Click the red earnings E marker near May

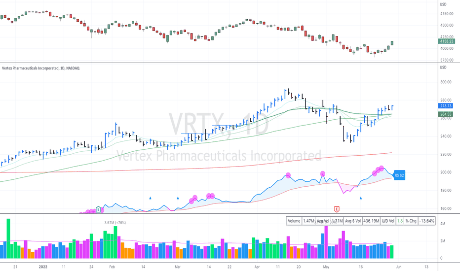337,209
